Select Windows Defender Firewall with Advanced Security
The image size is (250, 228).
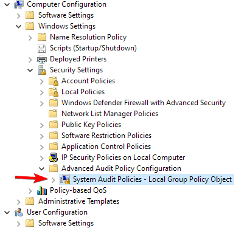144,103
